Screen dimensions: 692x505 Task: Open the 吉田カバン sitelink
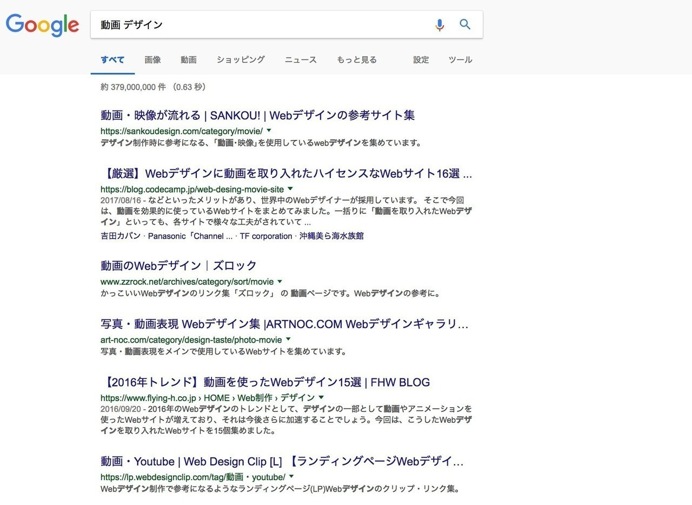[121, 236]
